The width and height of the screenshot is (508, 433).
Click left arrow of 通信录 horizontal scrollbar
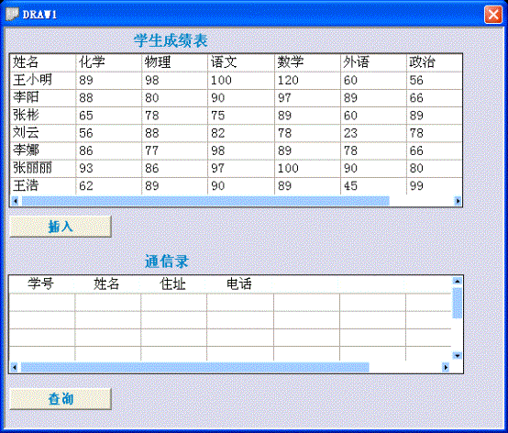click(15, 367)
